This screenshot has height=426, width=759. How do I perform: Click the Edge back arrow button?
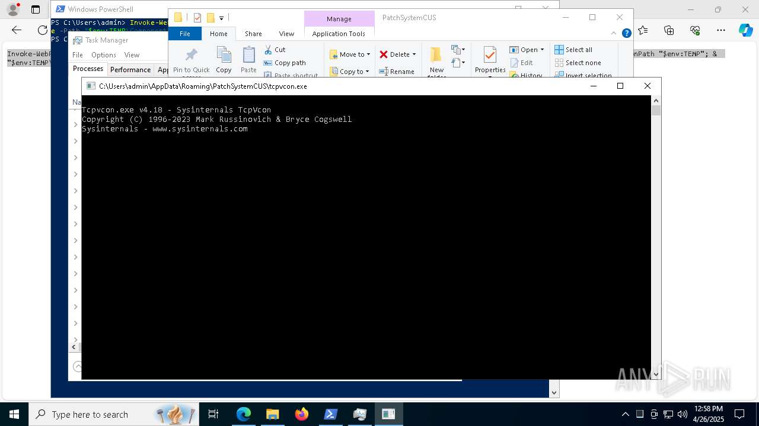[17, 30]
